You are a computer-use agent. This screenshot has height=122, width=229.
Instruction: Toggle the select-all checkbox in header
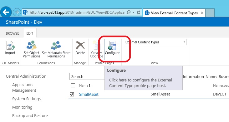[73, 85]
